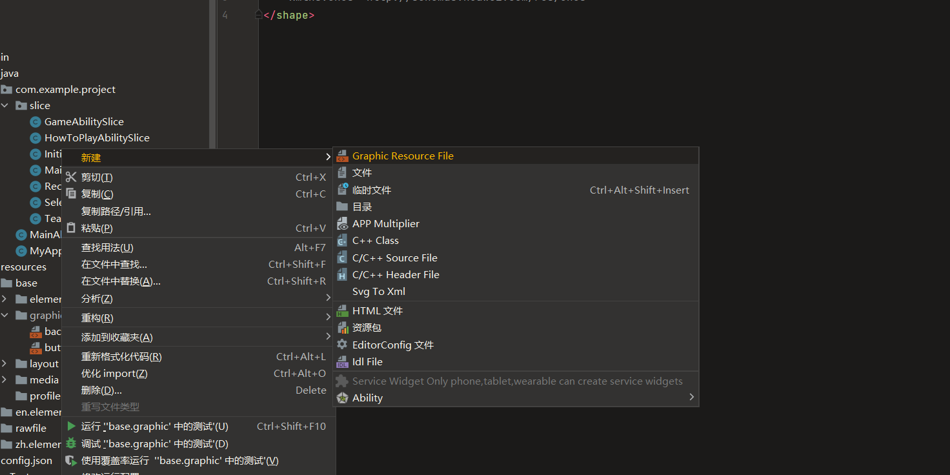Expand the layout folder node
This screenshot has height=475, width=950.
pyautogui.click(x=5, y=363)
